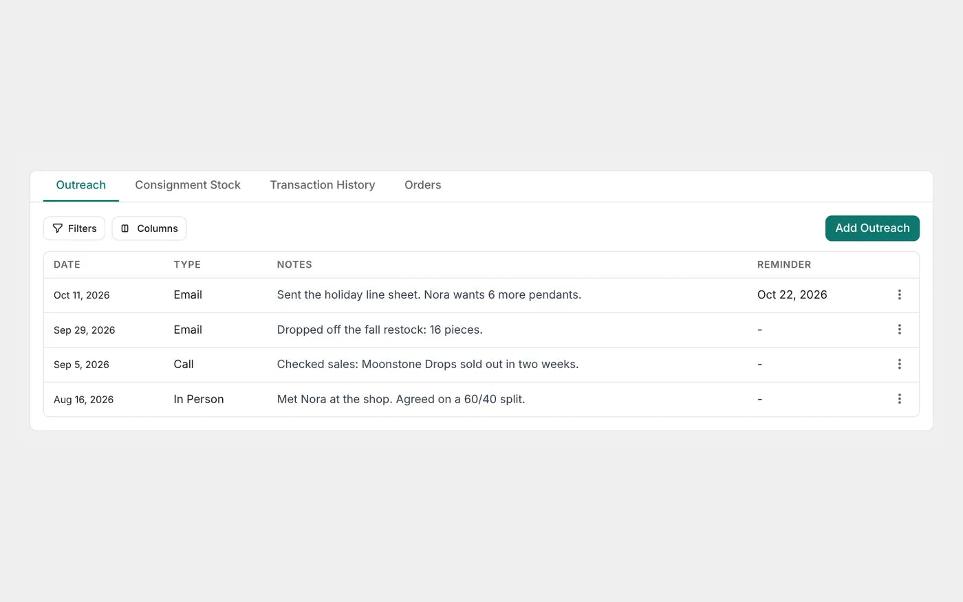Open the Transaction History tab
963x602 pixels.
[x=323, y=185]
